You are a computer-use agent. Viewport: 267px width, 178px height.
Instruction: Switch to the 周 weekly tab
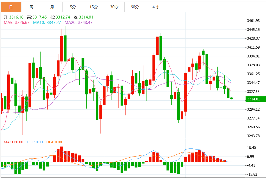[32, 7]
